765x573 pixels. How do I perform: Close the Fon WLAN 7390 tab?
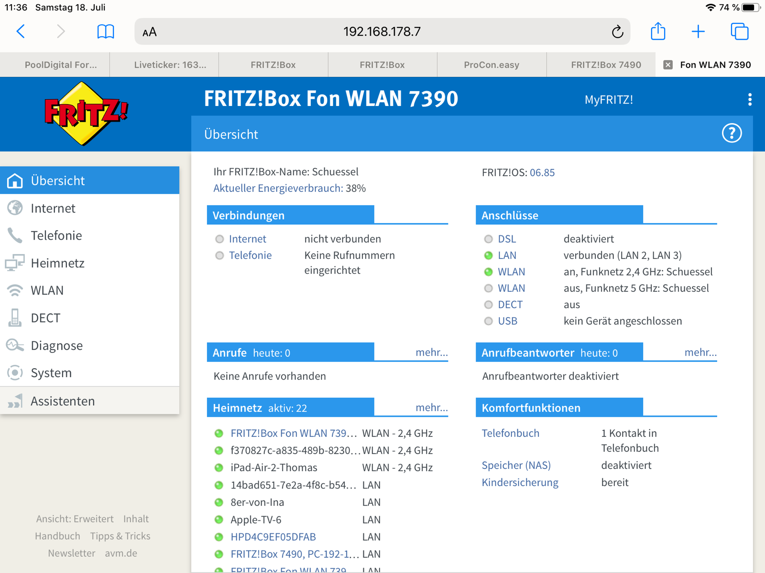668,65
